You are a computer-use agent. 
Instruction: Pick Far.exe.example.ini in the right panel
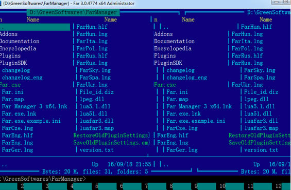(x=196, y=121)
